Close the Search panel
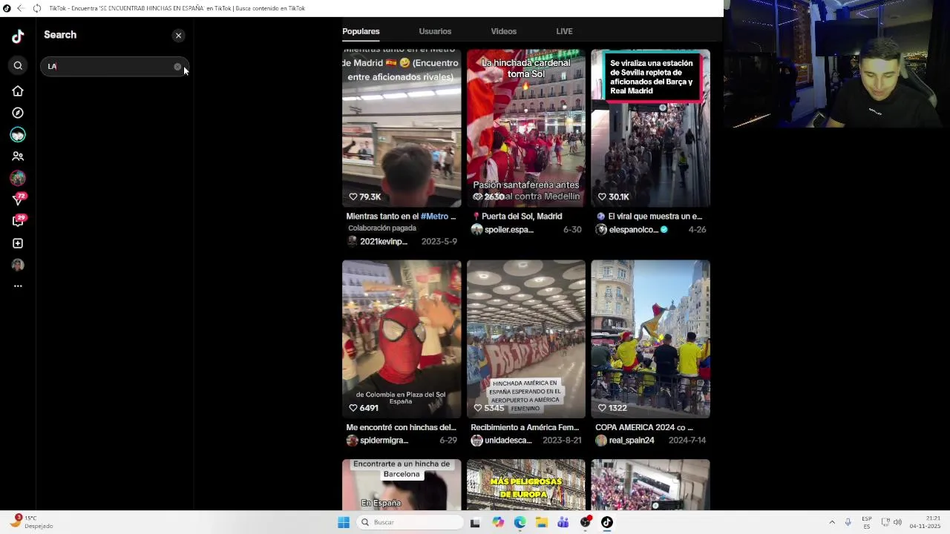Viewport: 950px width, 534px height. point(178,36)
